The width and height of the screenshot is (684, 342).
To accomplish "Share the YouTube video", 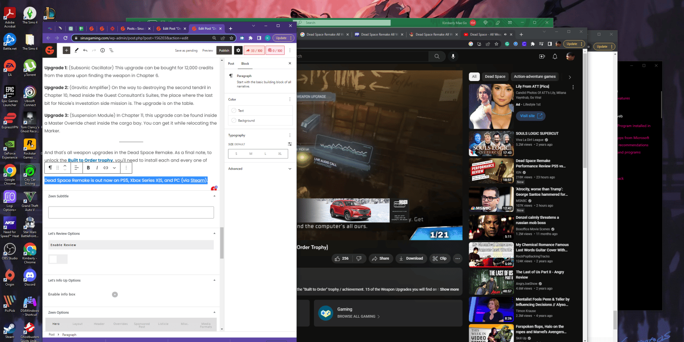I will pyautogui.click(x=380, y=258).
